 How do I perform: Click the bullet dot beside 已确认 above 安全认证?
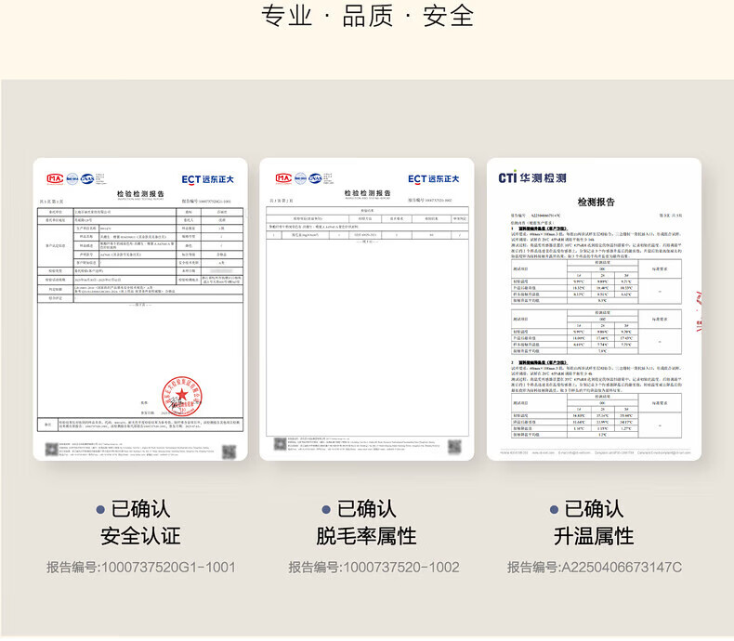(x=100, y=509)
